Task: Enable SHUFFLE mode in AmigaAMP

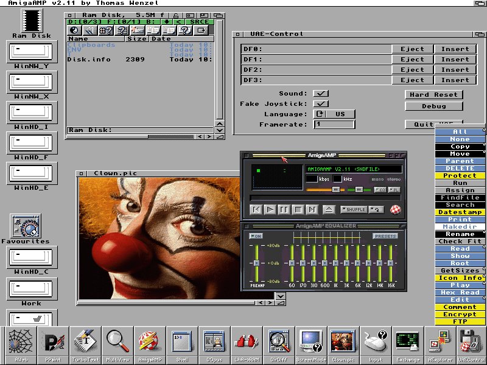Action: 353,210
